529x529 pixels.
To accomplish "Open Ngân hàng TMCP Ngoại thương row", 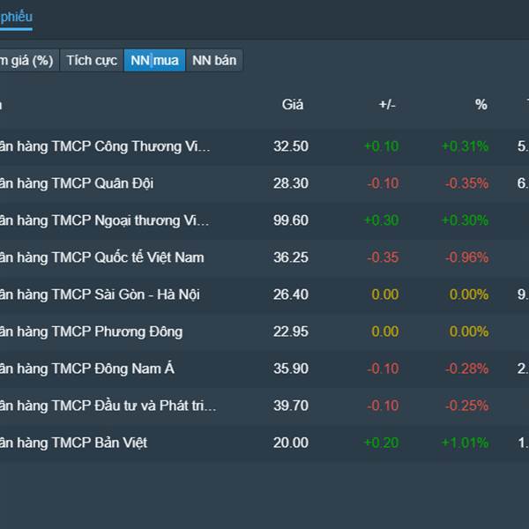I will tap(264, 220).
